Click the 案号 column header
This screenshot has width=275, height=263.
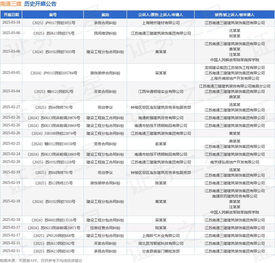[x=53, y=15]
